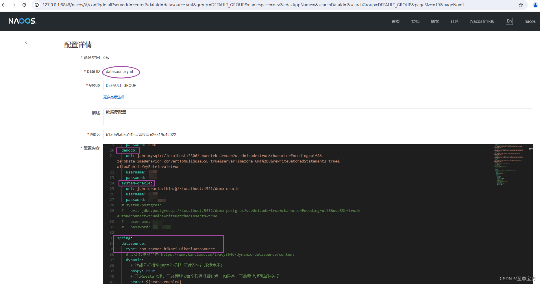540x284 pixels.
Task: Collapse the left sidebar with the chevron
Action: pos(26,42)
